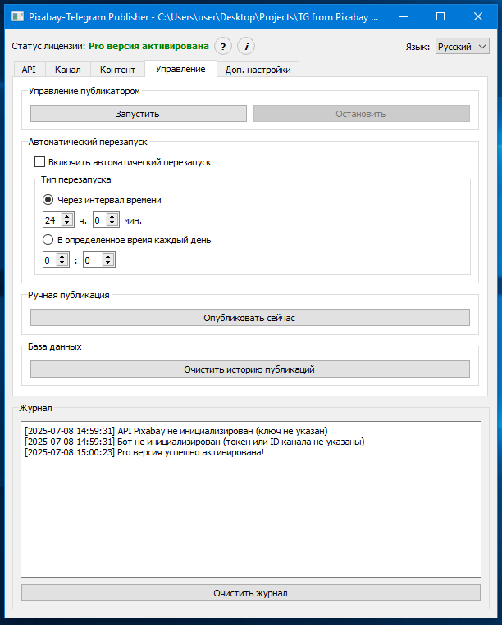Switch to the API tab

tap(29, 70)
